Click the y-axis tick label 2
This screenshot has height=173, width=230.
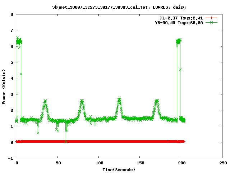[x=12, y=110]
